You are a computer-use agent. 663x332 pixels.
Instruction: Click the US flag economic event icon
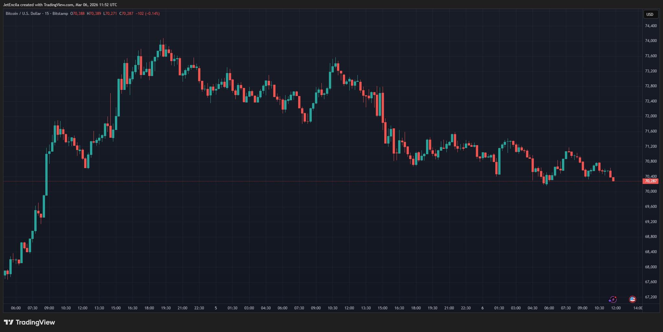click(x=632, y=299)
